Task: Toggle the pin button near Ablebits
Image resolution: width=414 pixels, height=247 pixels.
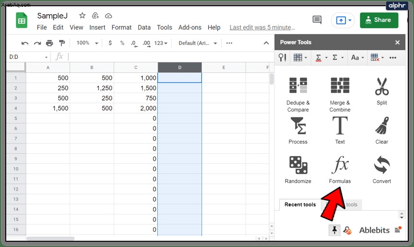Action: 334,230
